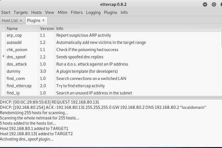This screenshot has height=148, width=222.
Task: Click the 'DHCP: [00:0C:29:89:55:63] REQUEST' log line
Action: (49, 102)
